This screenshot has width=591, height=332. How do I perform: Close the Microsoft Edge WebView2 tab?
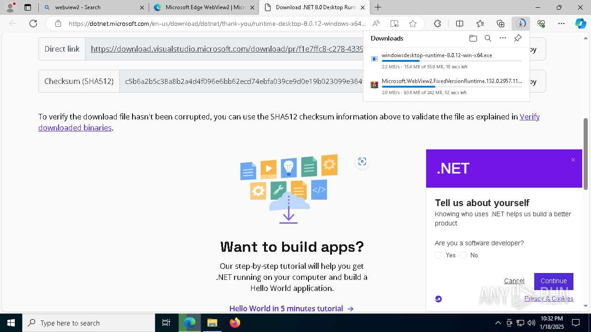click(x=252, y=7)
